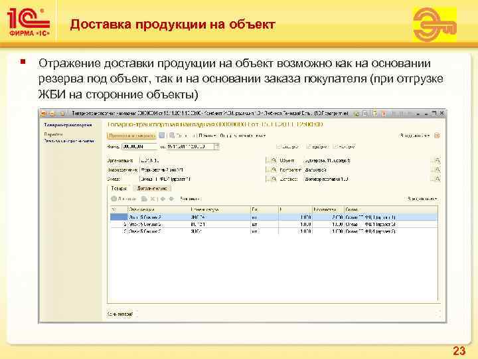Click the ellipsis select button before Объект
Image resolution: width=478 pixels, height=359 pixels.
pyautogui.click(x=268, y=160)
